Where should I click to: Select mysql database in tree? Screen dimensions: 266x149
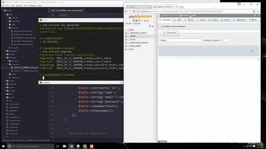tap(133, 39)
